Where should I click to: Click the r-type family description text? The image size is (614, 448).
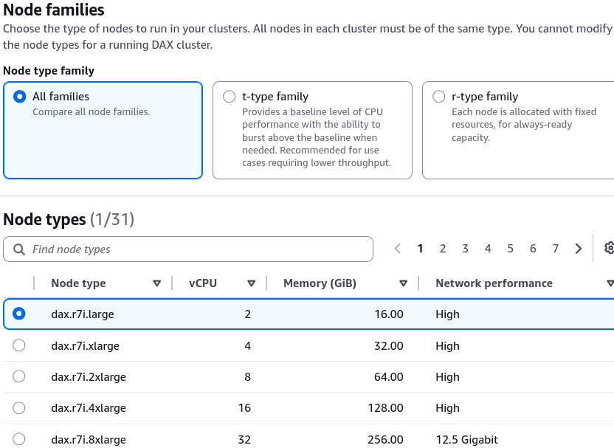(x=524, y=125)
